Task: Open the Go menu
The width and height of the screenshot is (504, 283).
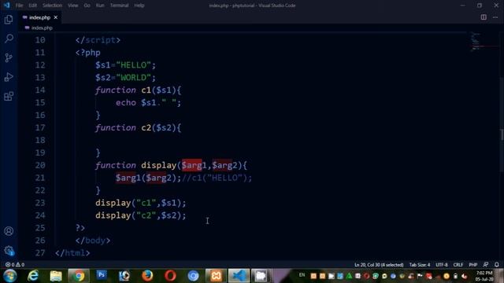Action: tap(87, 6)
